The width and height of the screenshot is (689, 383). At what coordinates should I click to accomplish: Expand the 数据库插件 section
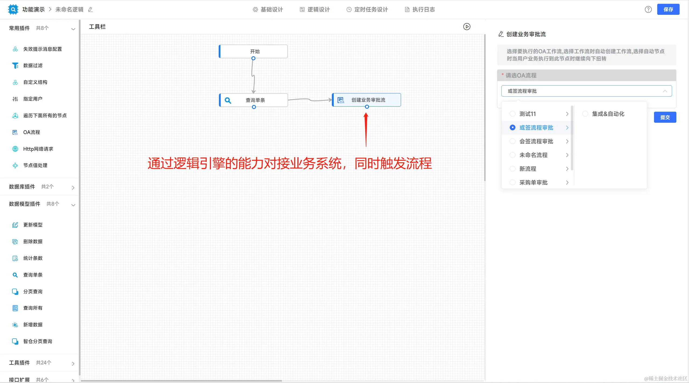[73, 187]
